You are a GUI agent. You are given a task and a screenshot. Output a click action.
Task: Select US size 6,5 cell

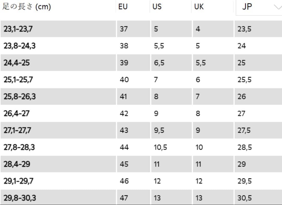(159, 63)
